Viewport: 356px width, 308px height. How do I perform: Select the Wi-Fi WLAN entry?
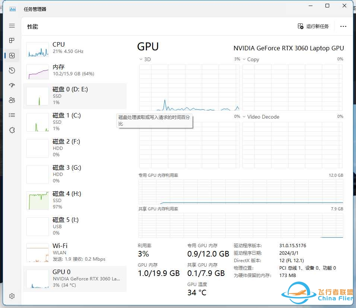tap(75, 252)
